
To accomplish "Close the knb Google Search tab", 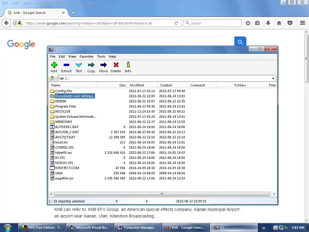I will point(63,13).
